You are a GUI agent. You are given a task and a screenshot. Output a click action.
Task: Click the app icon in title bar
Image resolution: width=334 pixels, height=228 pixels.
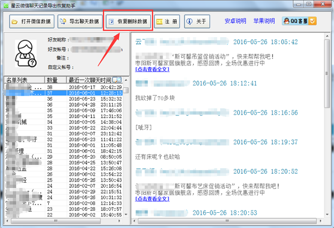(x=6, y=6)
